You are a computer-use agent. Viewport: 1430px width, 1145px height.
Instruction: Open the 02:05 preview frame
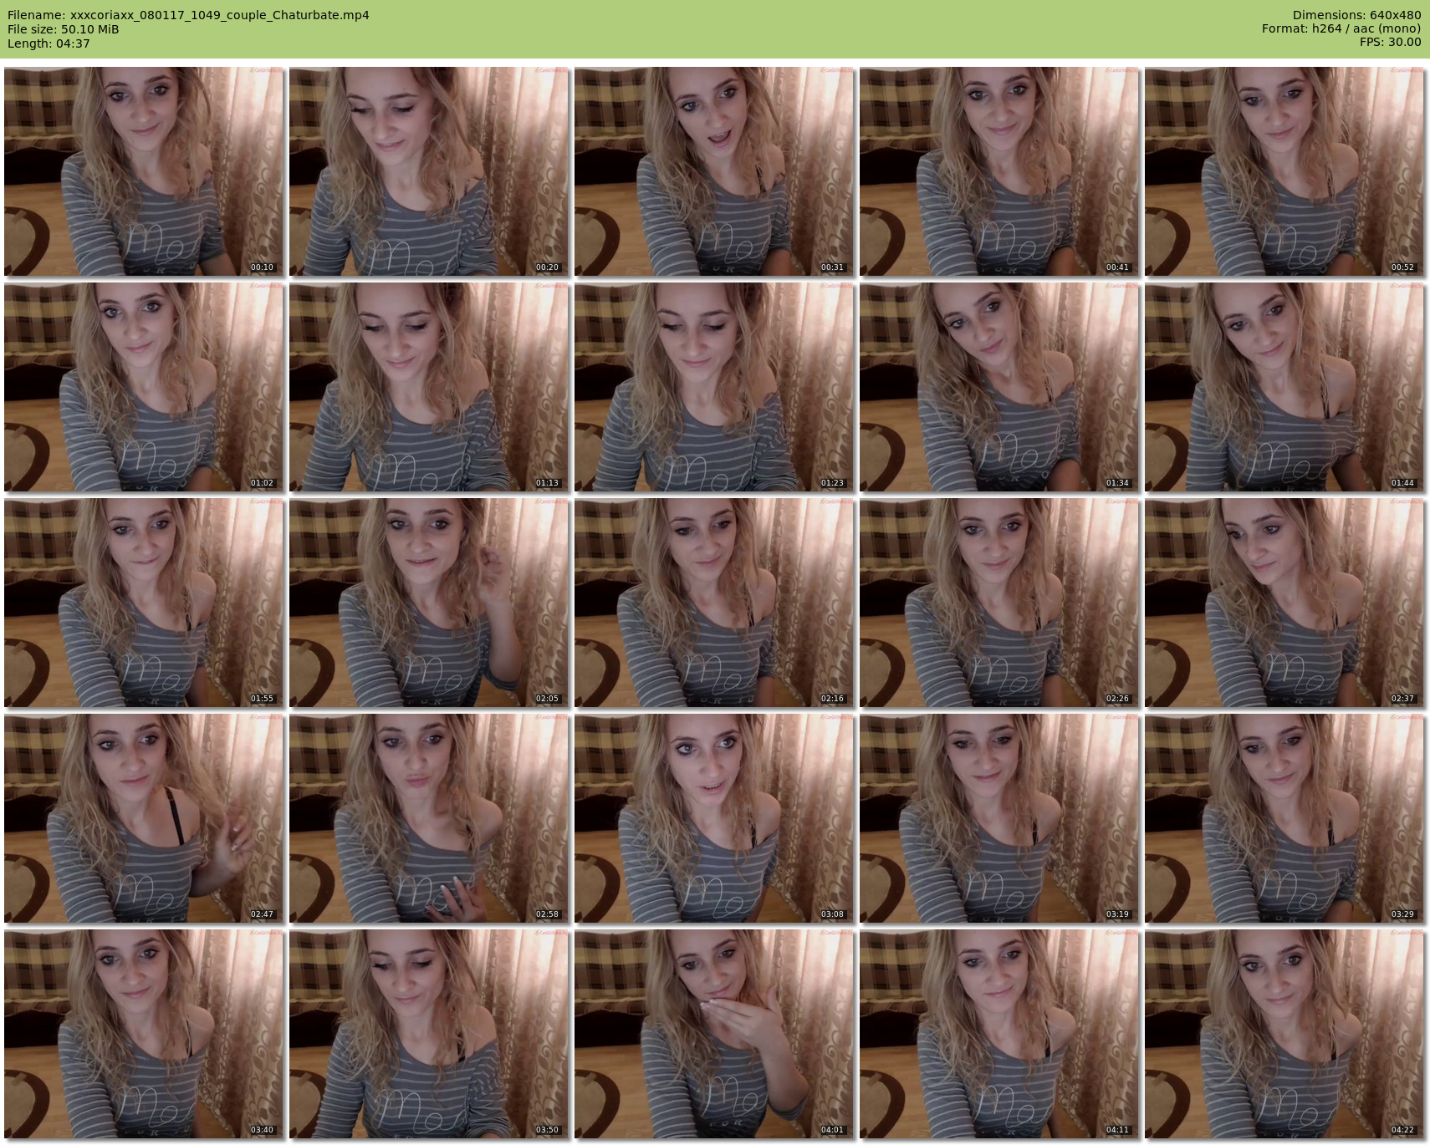click(429, 603)
